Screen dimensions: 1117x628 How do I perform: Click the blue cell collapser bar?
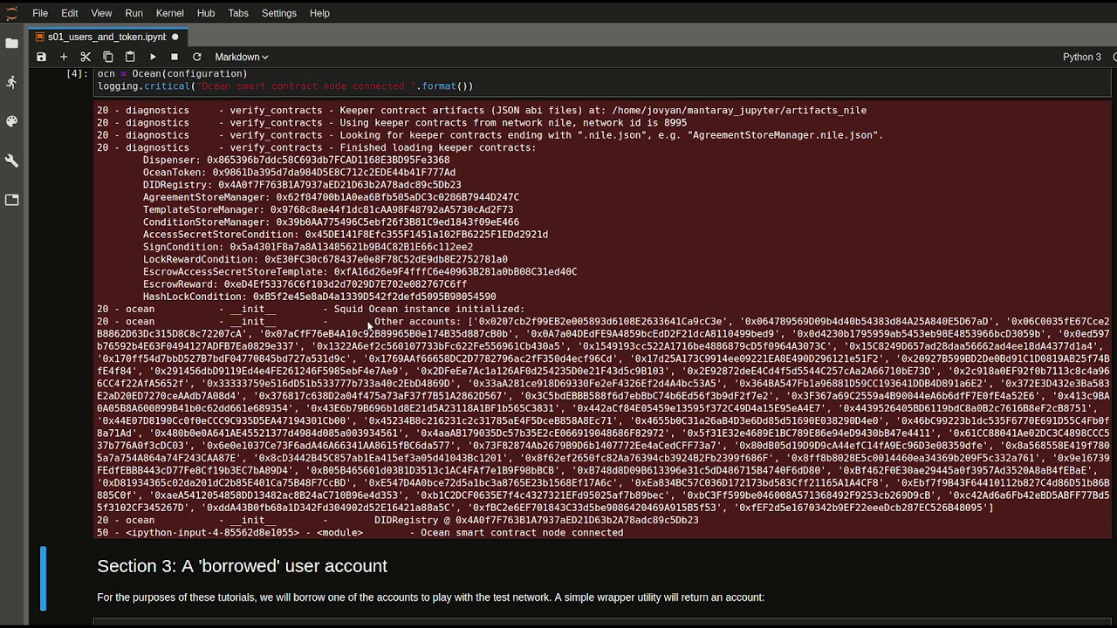(x=43, y=578)
